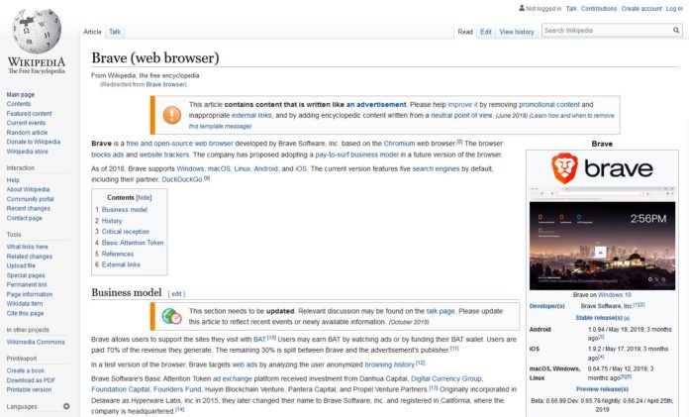
Task: Click Download as PDF link
Action: 31,380
